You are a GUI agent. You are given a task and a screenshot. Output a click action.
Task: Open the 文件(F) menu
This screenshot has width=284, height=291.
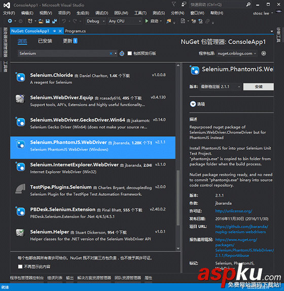tap(9, 13)
